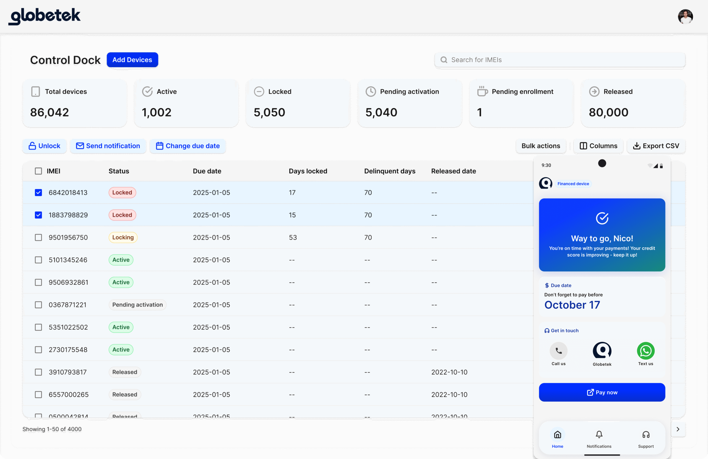Switch to Notifications tab in phone nav
The image size is (708, 459).
click(x=599, y=439)
